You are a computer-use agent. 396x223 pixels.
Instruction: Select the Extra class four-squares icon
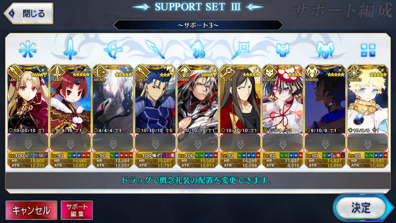coord(368,50)
